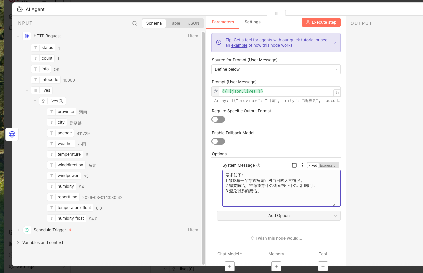Click the winddirection field pill

tap(66, 165)
